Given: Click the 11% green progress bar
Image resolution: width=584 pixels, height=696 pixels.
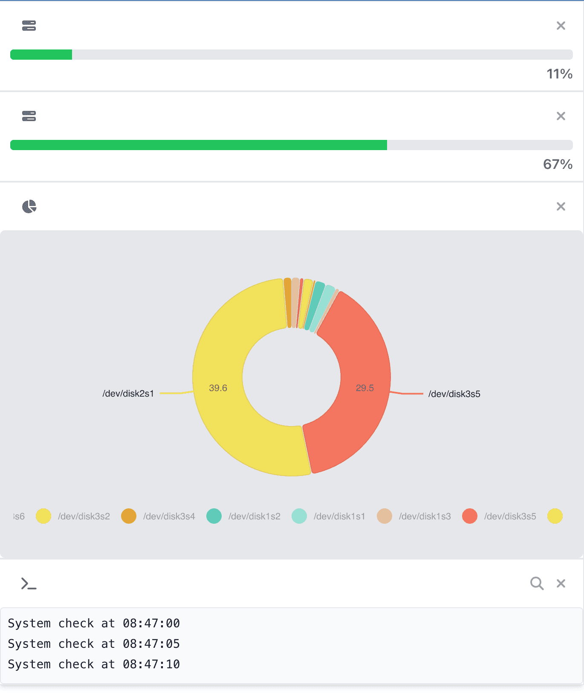Looking at the screenshot, I should 41,55.
